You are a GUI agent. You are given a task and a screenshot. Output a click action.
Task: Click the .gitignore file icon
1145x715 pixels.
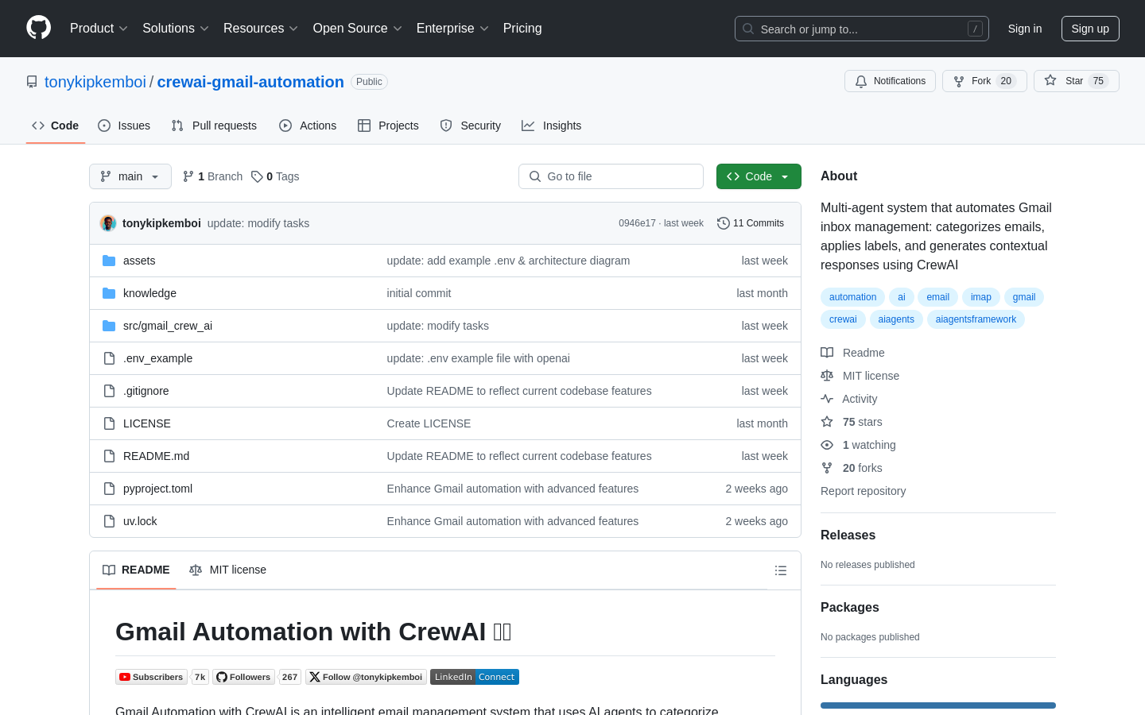[x=109, y=391]
